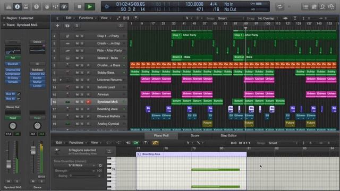The height and width of the screenshot is (191, 340).
Task: Click the Synclead MxS volume fader
Action: click(x=8, y=164)
